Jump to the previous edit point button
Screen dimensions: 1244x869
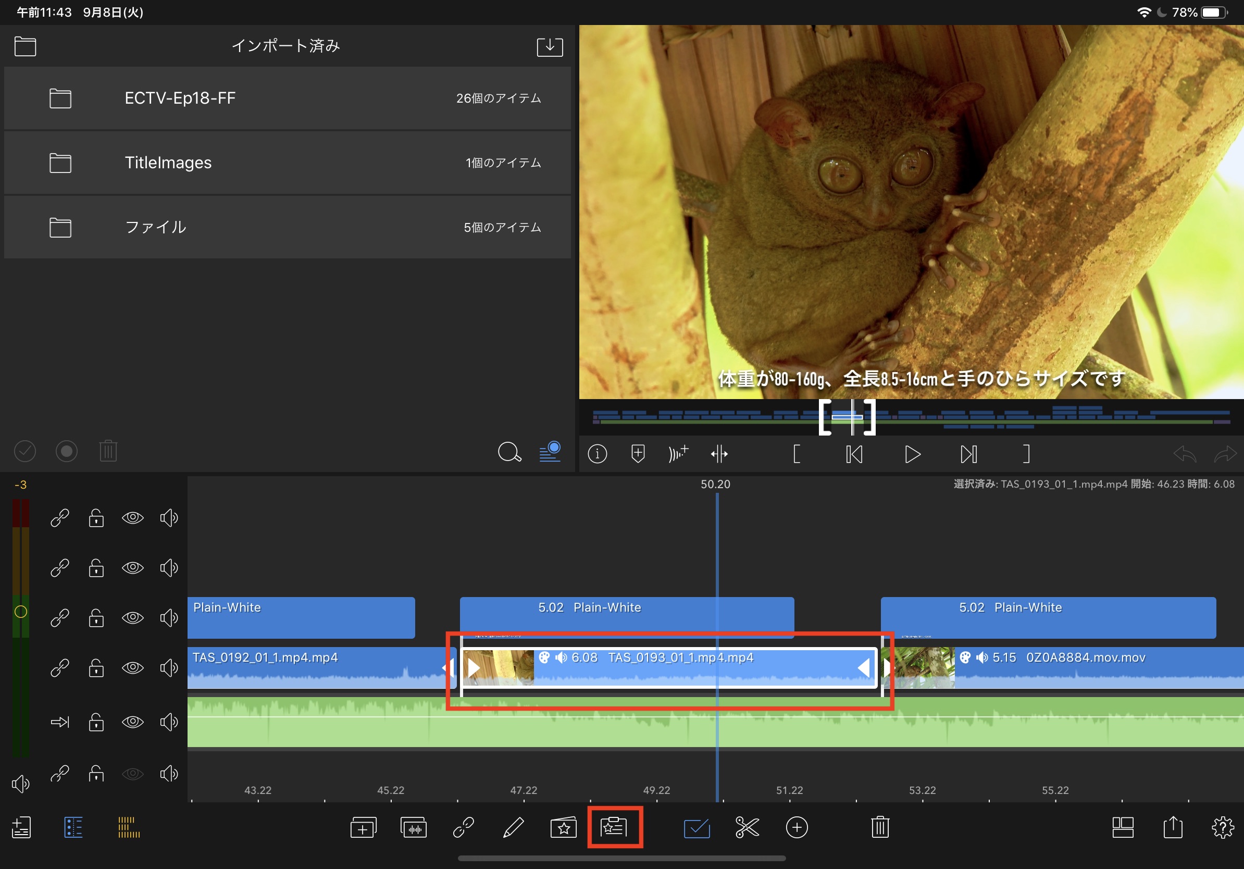click(854, 453)
